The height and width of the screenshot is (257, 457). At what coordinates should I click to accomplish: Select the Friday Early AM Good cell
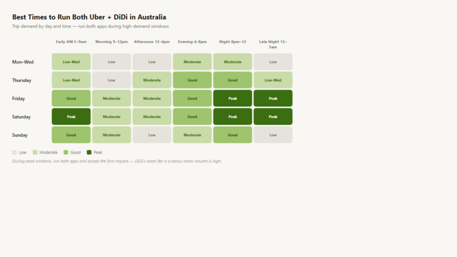point(71,98)
